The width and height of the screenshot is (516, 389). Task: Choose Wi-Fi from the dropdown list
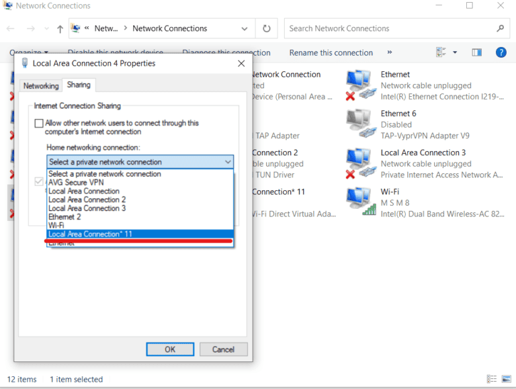[x=140, y=226]
